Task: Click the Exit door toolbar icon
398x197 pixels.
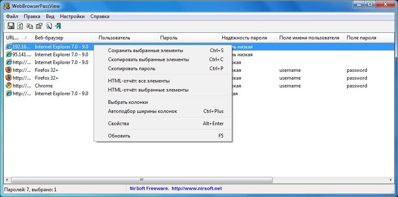Action: [58, 26]
